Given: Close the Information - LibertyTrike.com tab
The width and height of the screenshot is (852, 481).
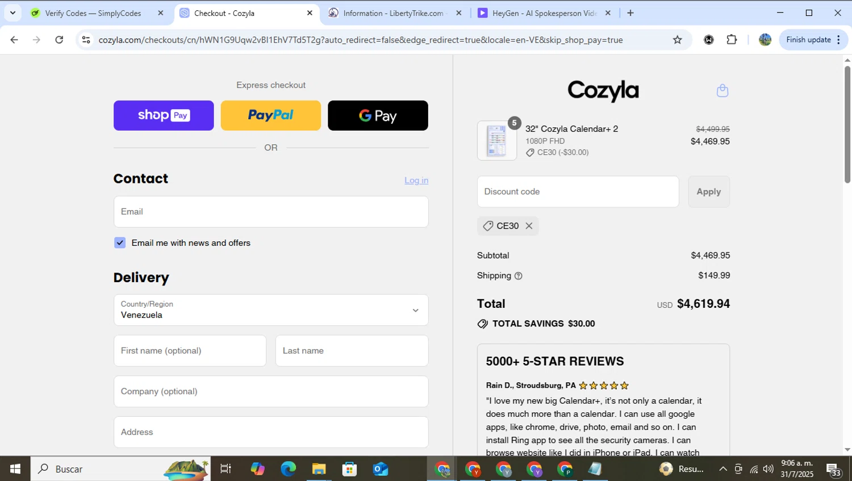Looking at the screenshot, I should [459, 12].
